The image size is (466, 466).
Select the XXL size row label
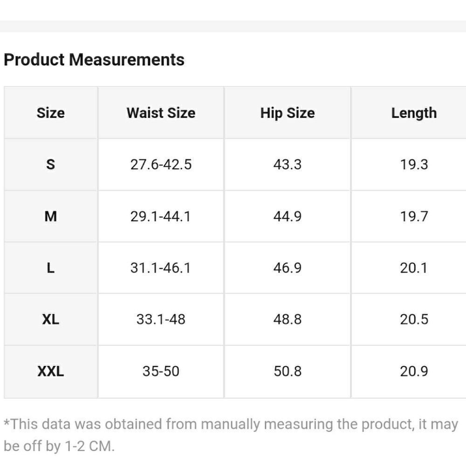coord(50,371)
